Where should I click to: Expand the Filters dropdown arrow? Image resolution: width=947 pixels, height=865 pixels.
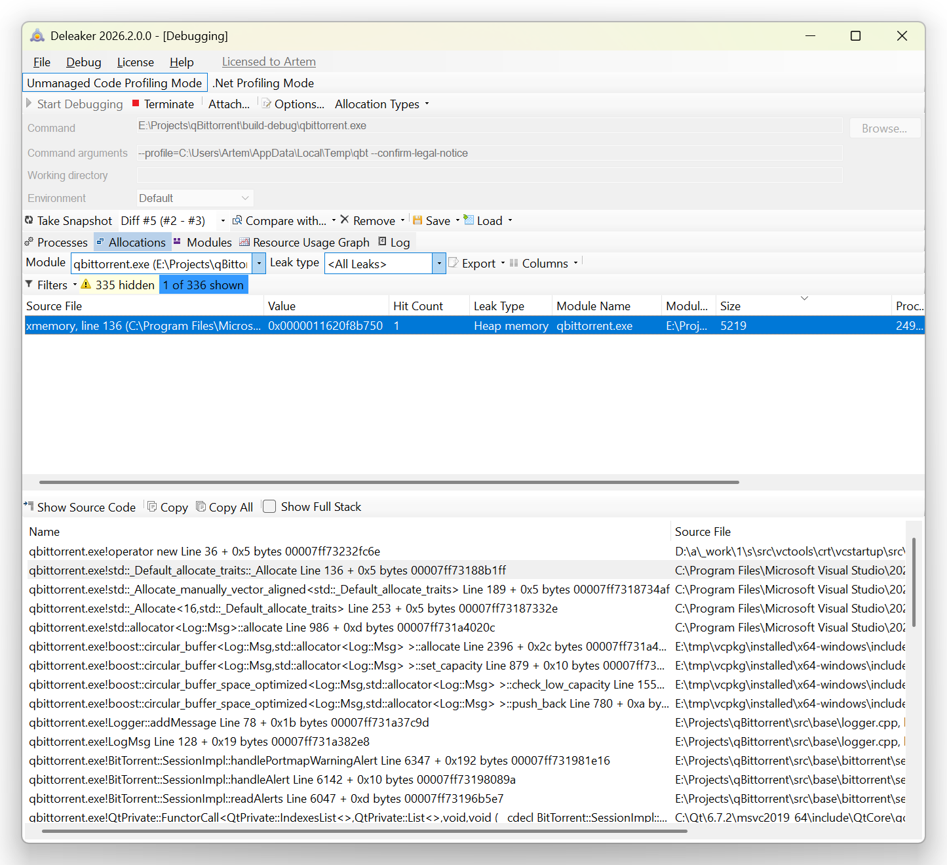click(75, 285)
